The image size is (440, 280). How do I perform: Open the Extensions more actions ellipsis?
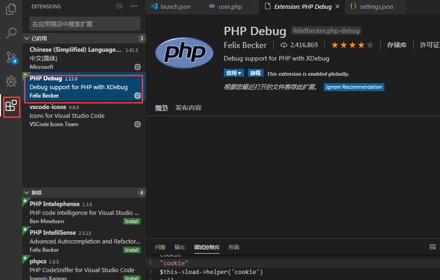[134, 6]
